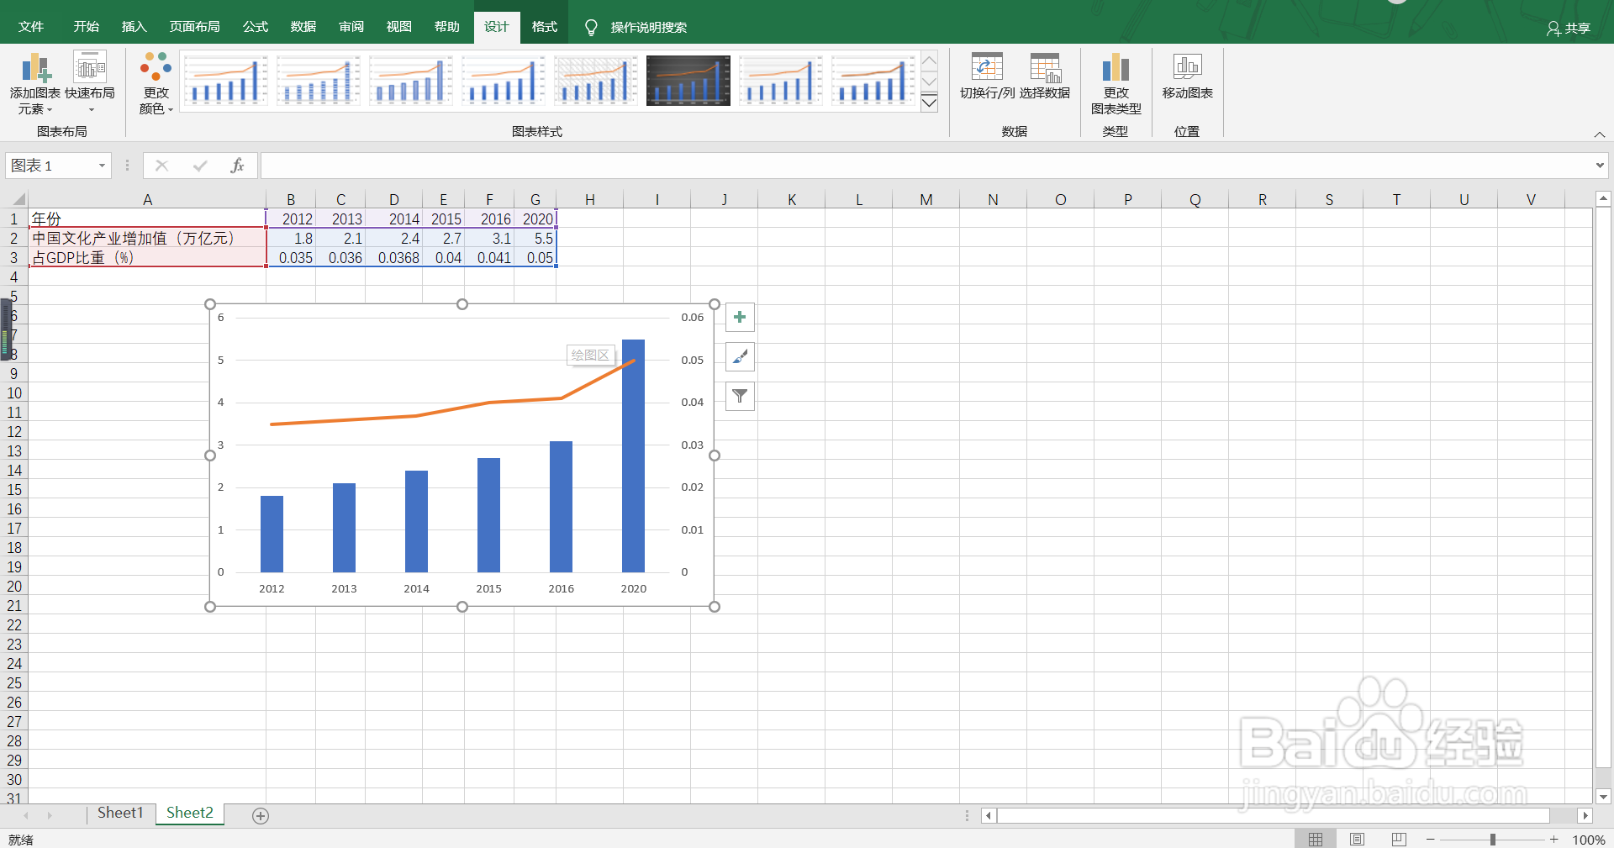Click the vertical scrollbar down arrow

coord(1603,796)
